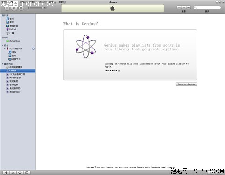Viewport: 225px width, 175px height.
Task: Click the search input field
Action: (207, 7)
